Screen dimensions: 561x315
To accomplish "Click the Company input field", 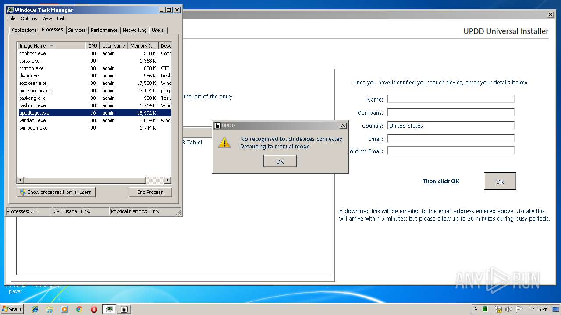I will pos(451,112).
